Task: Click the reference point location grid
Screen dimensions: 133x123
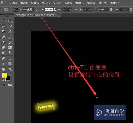Action: [x=16, y=10]
